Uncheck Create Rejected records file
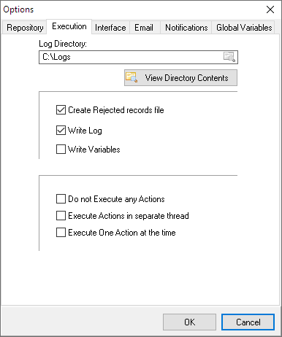282x337 pixels. (61, 110)
